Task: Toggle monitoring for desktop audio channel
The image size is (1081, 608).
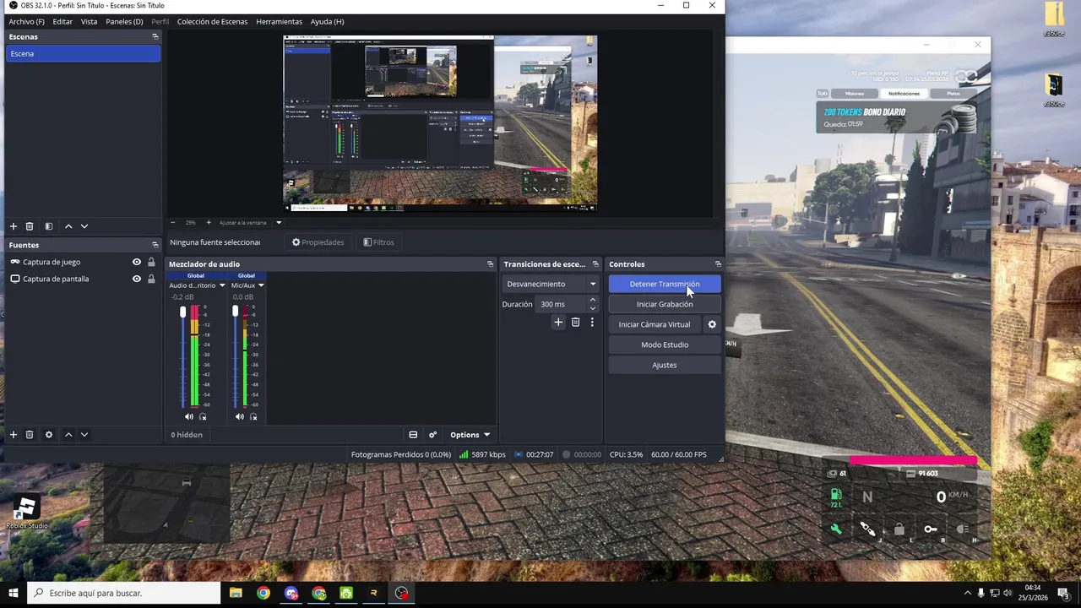Action: tap(203, 416)
